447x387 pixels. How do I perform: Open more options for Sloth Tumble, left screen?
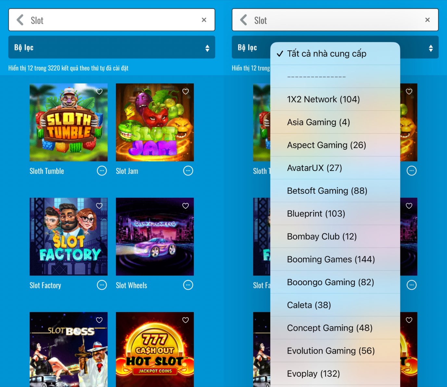click(x=102, y=171)
